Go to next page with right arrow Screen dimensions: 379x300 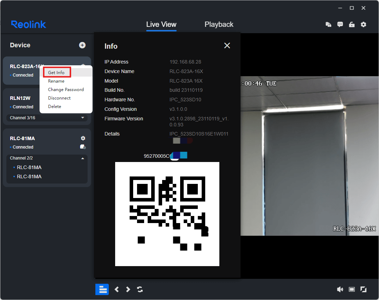coord(128,289)
